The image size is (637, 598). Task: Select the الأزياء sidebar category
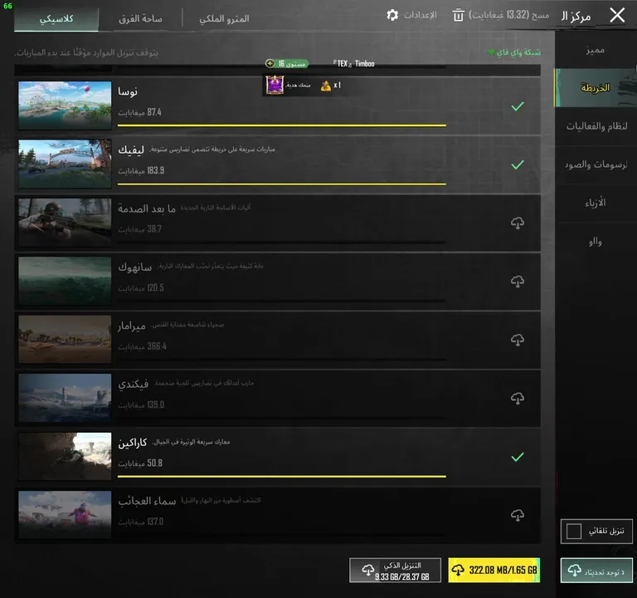click(x=596, y=203)
